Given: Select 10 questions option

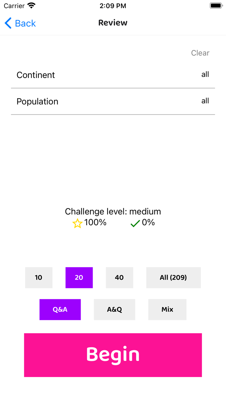Looking at the screenshot, I should pos(39,278).
